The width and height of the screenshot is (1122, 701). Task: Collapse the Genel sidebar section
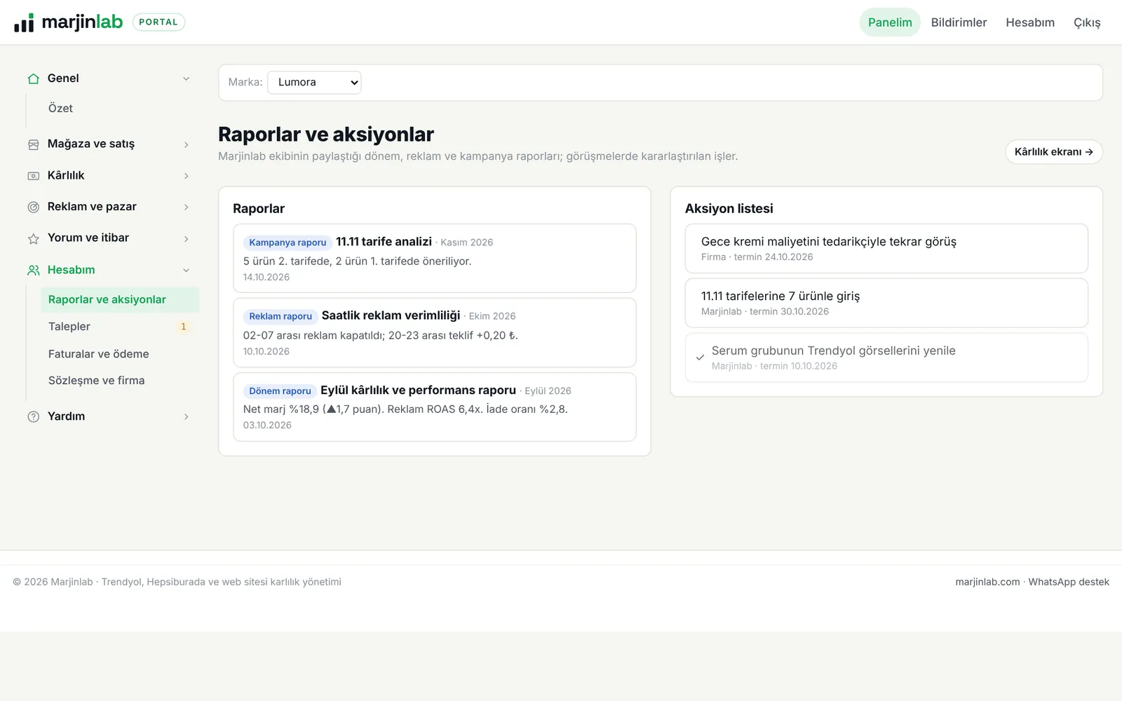click(x=186, y=79)
